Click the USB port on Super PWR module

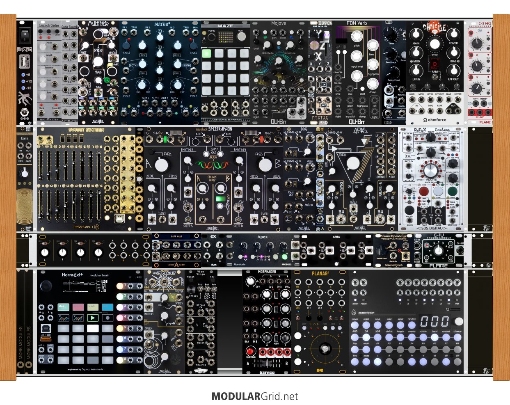click(x=25, y=62)
